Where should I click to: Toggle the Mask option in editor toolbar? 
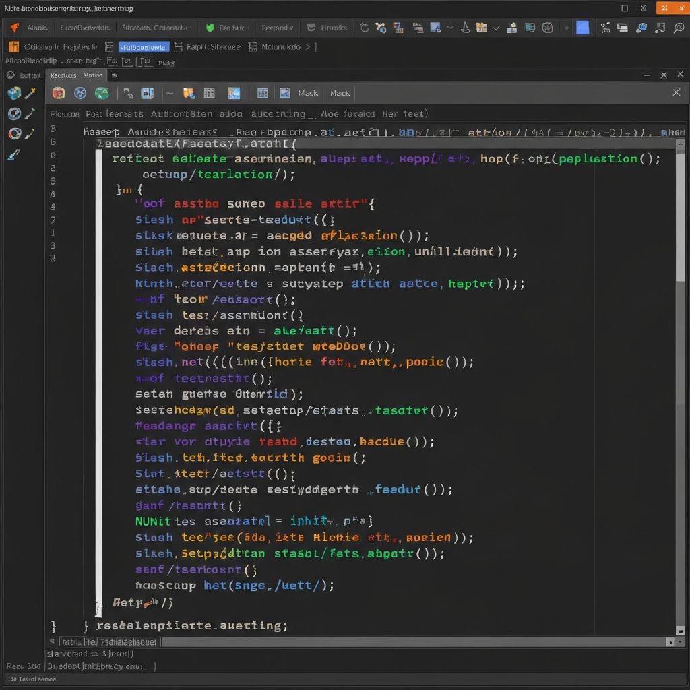[x=308, y=92]
